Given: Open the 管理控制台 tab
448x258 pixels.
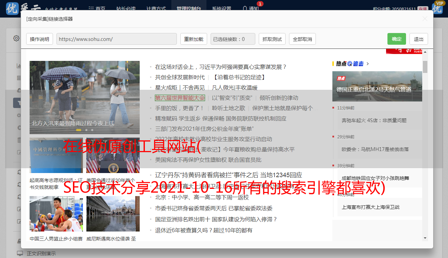Looking at the screenshot, I should point(189,9).
